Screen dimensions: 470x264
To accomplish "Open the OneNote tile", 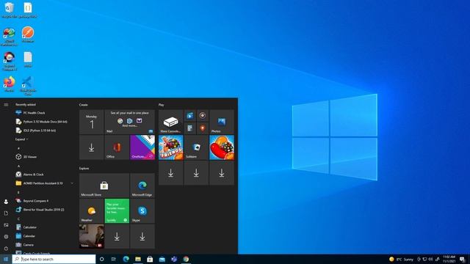I will click(x=142, y=147).
